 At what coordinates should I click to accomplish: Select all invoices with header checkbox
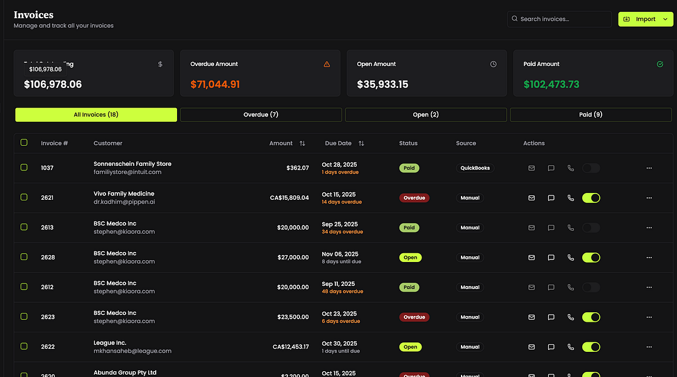24,143
